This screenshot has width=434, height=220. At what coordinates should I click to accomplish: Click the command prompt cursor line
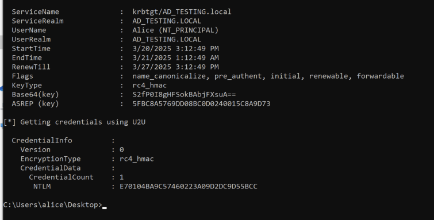pyautogui.click(x=55, y=205)
